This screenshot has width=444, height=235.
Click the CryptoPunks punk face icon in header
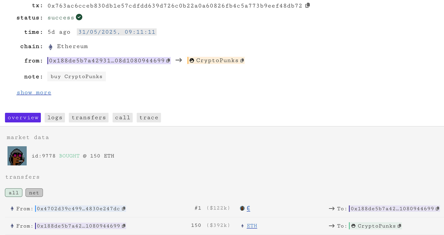pos(192,61)
